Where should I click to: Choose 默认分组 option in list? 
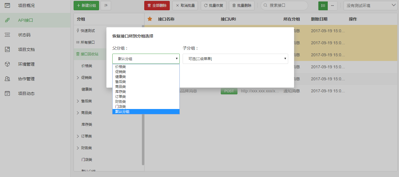122,112
